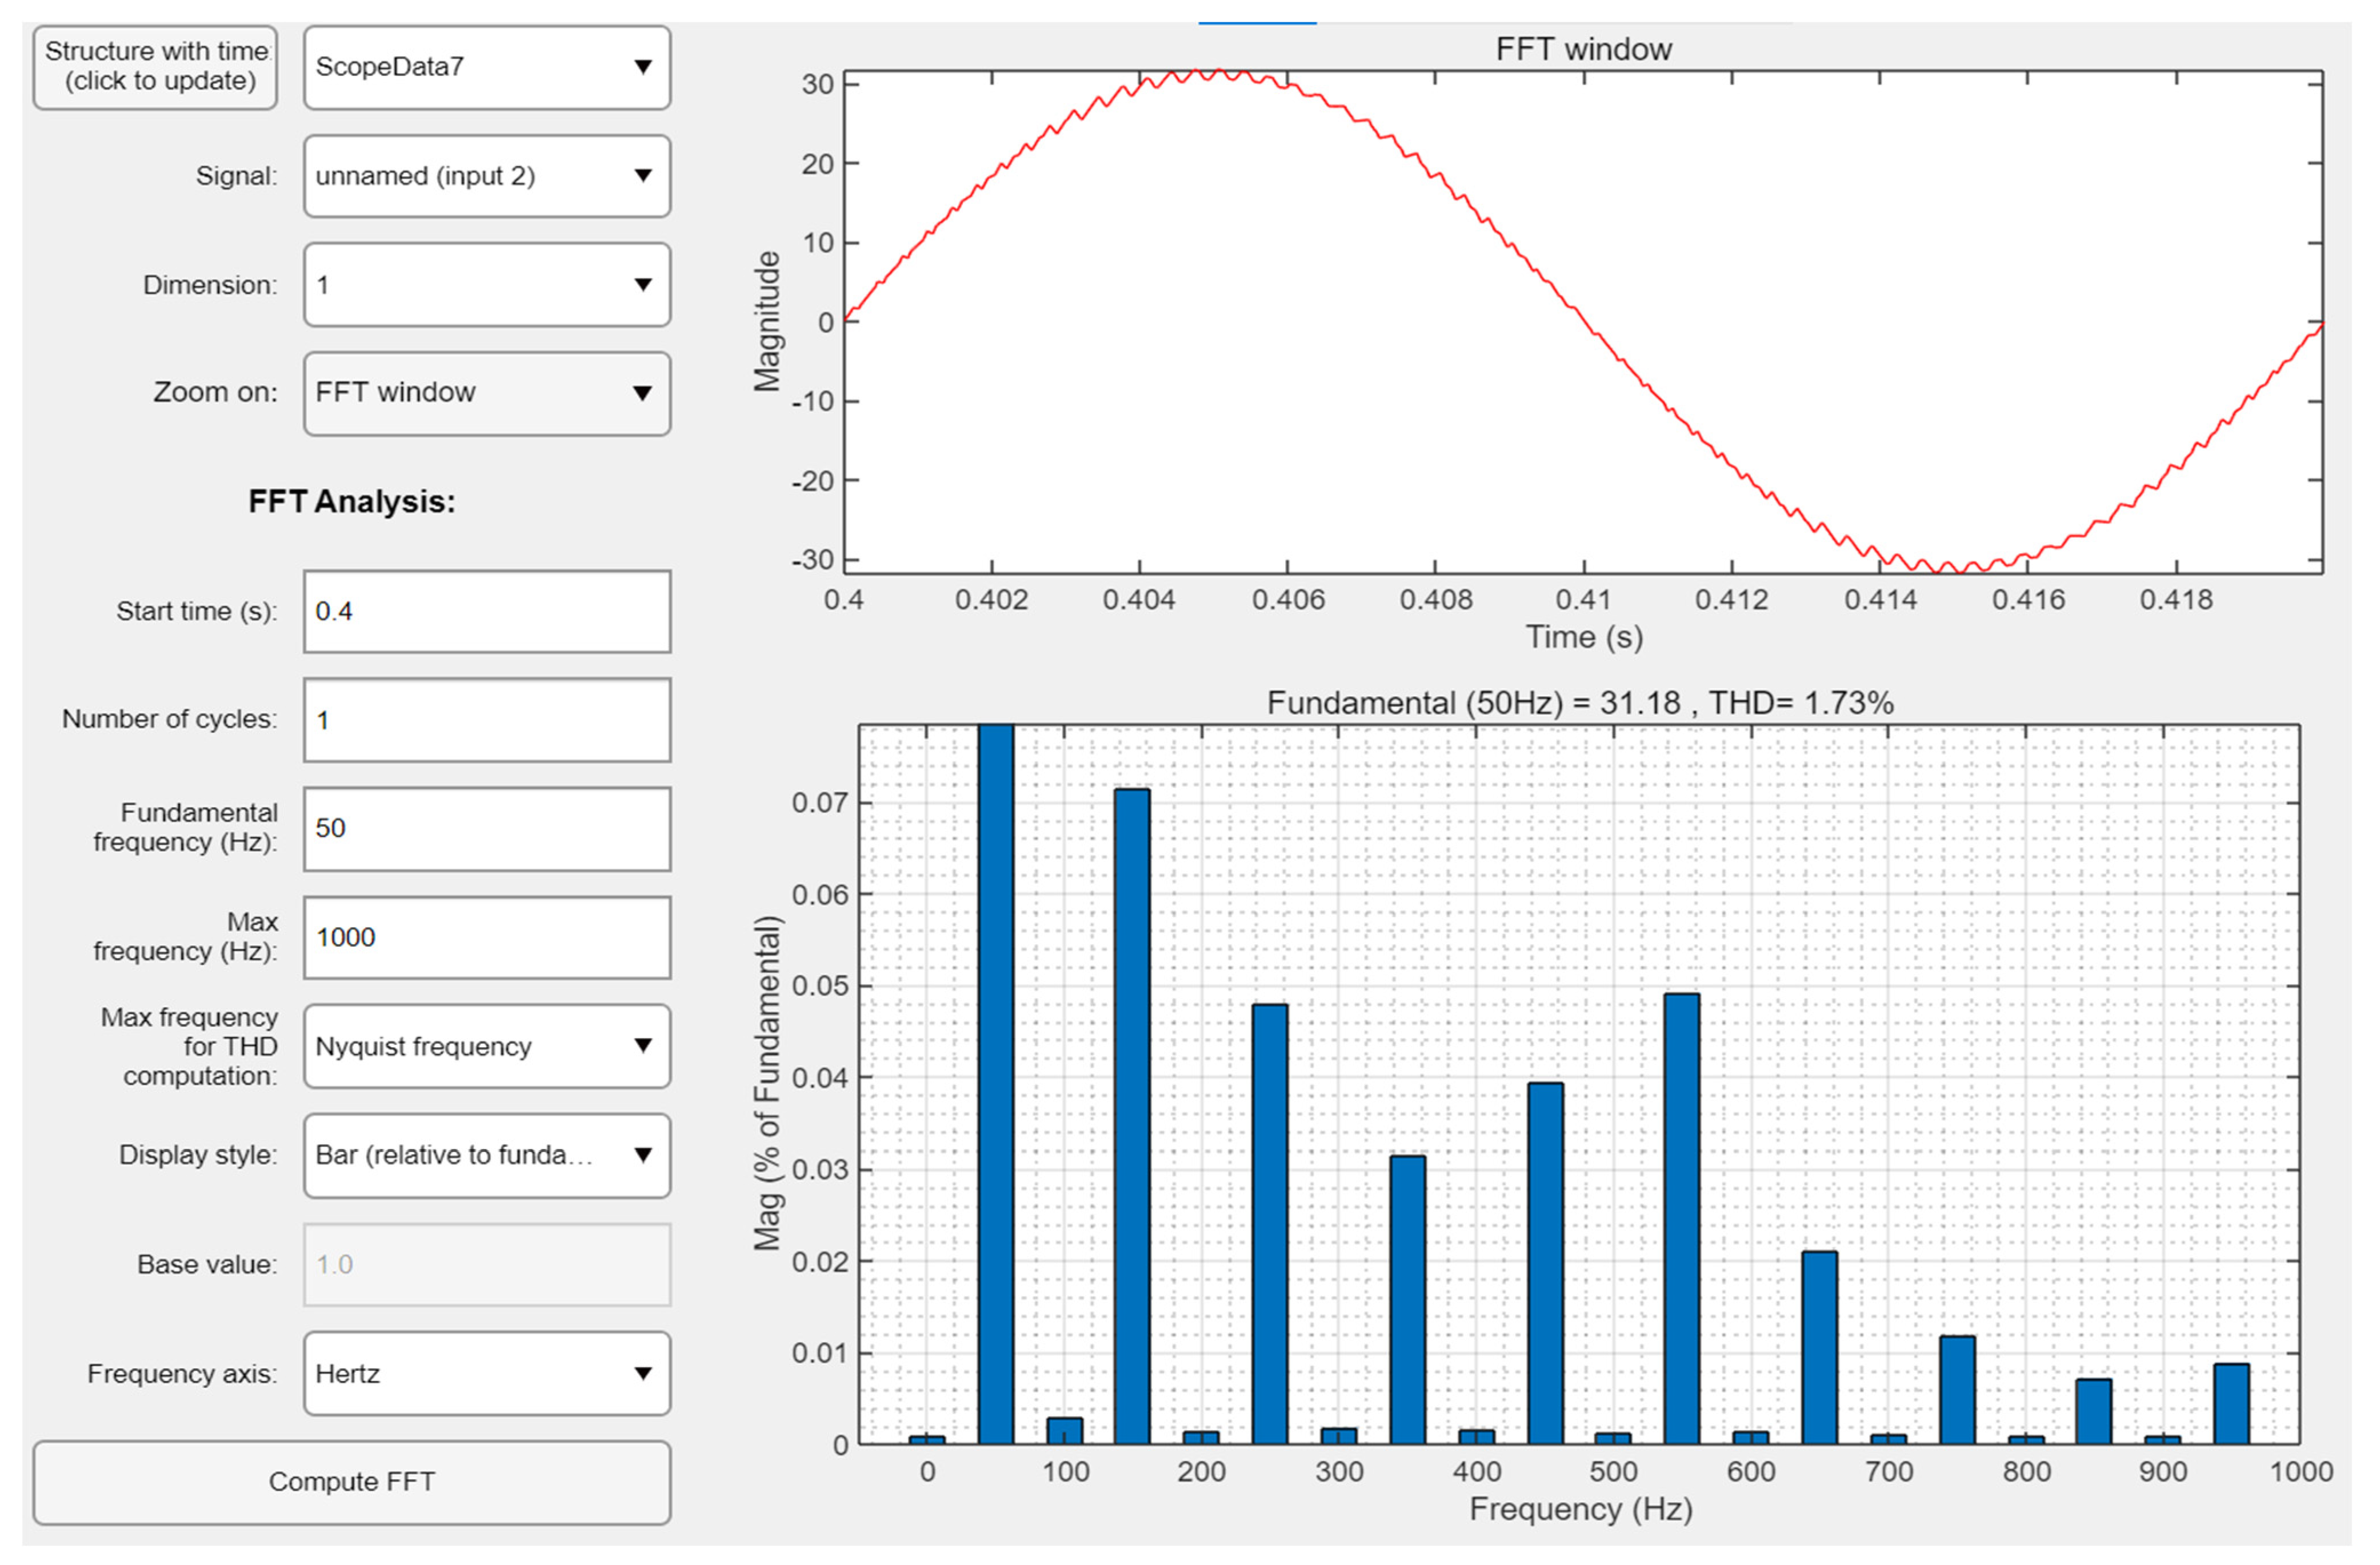Expand the Signal dropdown list
2380x1565 pixels.
click(486, 176)
